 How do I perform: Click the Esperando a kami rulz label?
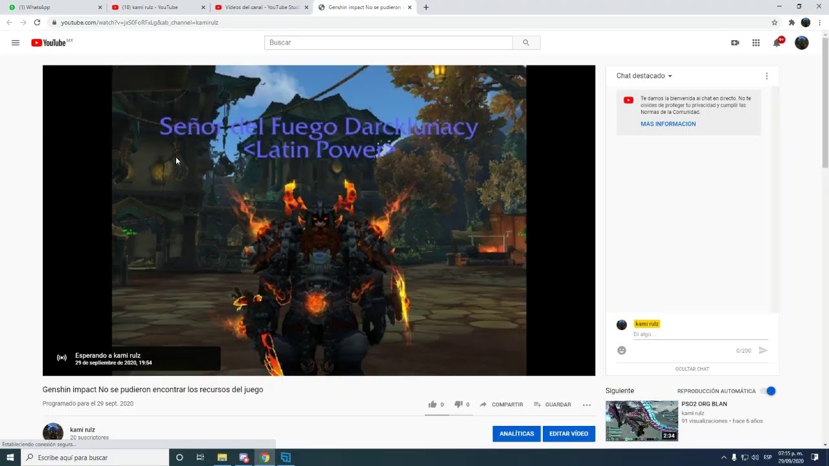click(108, 355)
